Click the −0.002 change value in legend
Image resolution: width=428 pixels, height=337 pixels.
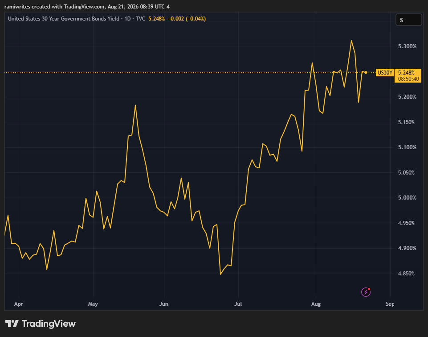(x=176, y=19)
